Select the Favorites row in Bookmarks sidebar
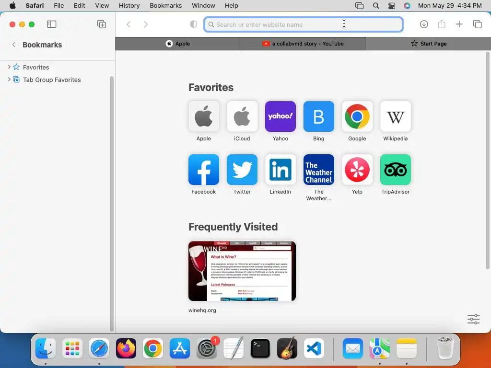The image size is (491, 368). (x=58, y=67)
